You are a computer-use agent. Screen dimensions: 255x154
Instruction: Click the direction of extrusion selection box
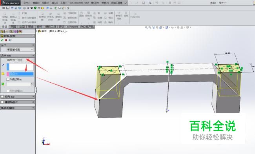coord(20,67)
